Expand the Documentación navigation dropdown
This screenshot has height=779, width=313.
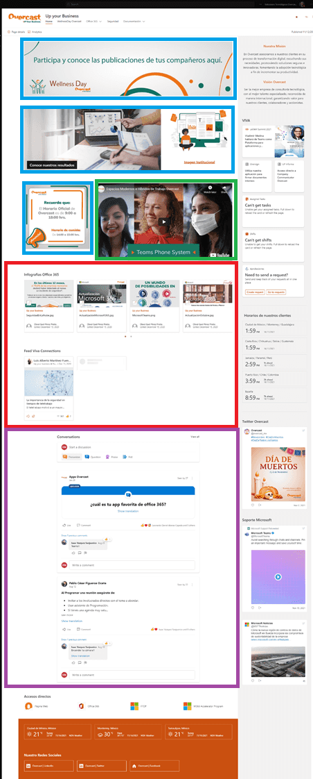coord(134,22)
